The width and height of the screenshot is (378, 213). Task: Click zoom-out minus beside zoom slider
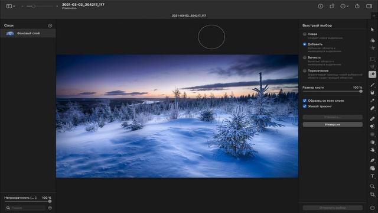click(x=22, y=7)
